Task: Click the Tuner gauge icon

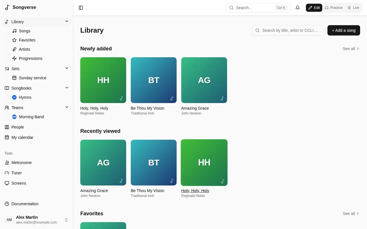Action: click(7, 173)
